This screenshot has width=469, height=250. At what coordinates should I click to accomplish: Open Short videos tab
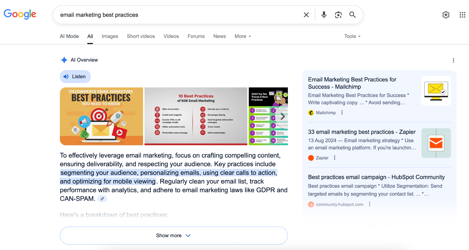[x=141, y=36]
